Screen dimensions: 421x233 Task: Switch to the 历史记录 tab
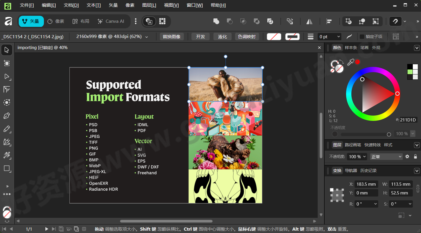point(368,171)
